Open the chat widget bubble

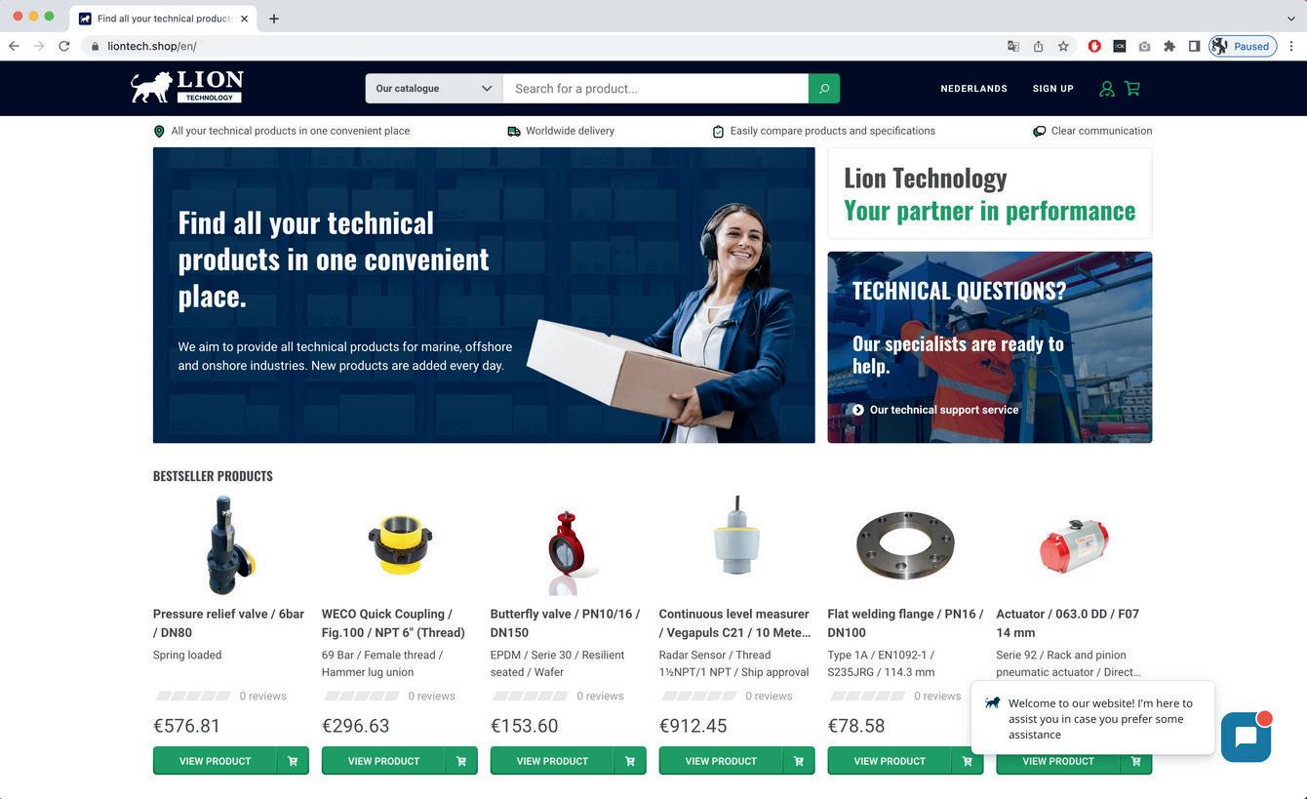[x=1246, y=737]
